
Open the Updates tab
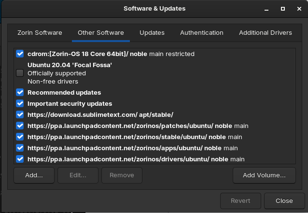click(152, 33)
